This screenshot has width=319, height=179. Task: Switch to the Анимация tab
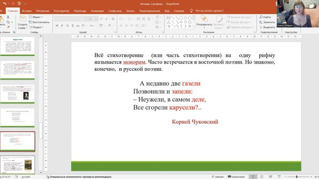(x=97, y=11)
